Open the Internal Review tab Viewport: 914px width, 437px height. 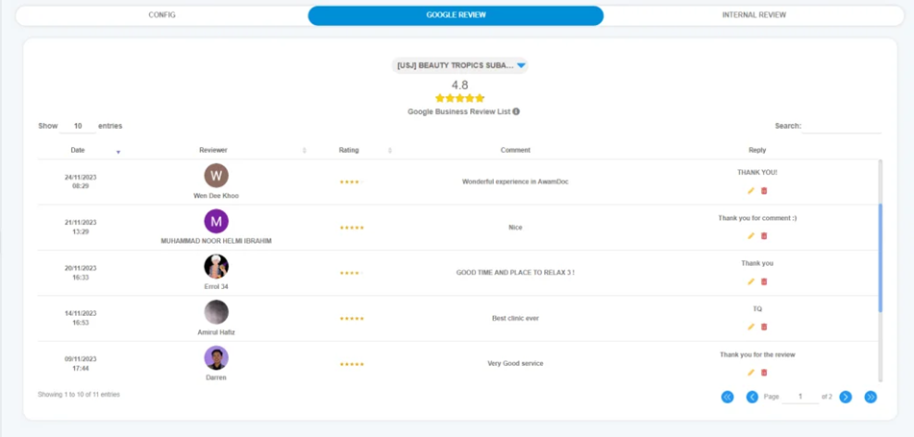(x=753, y=15)
